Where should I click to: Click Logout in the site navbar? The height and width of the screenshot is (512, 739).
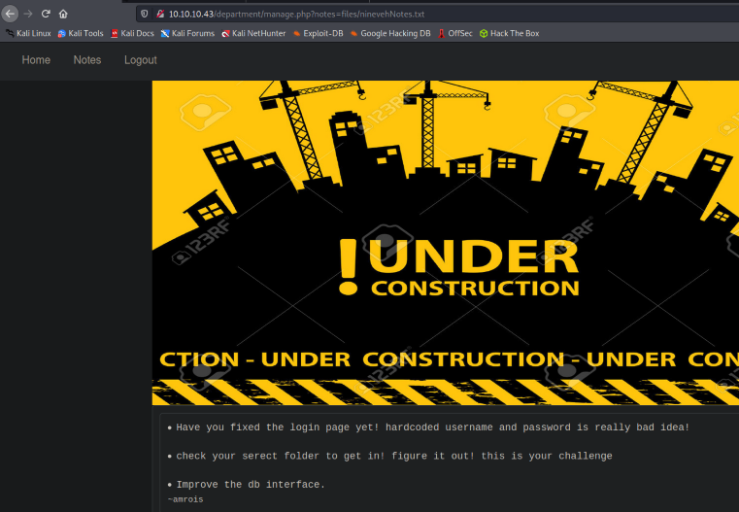coord(141,60)
